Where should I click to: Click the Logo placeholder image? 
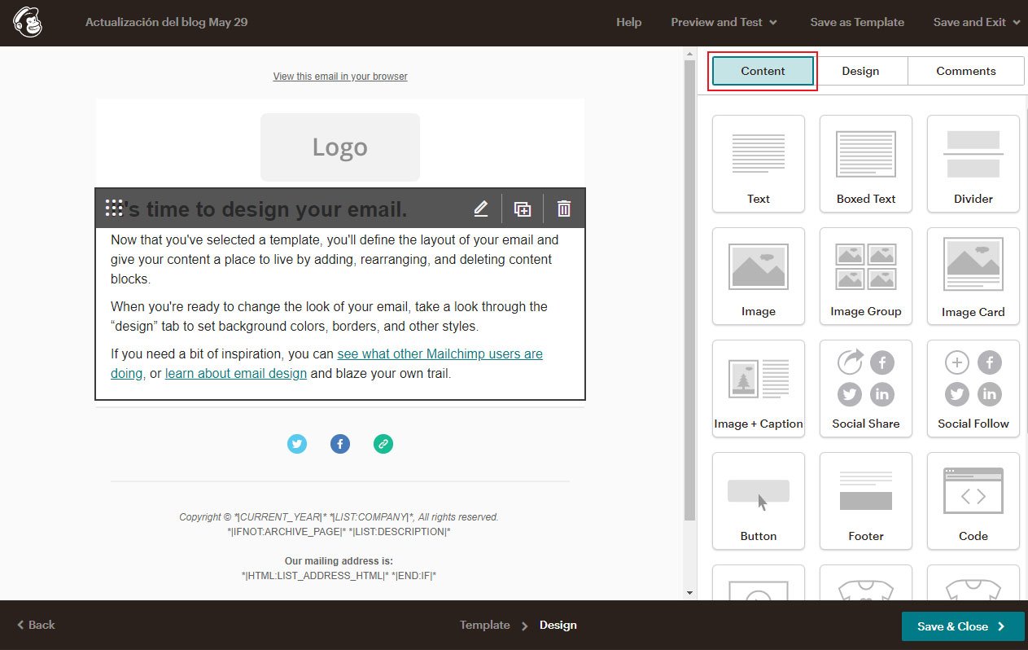[x=340, y=147]
